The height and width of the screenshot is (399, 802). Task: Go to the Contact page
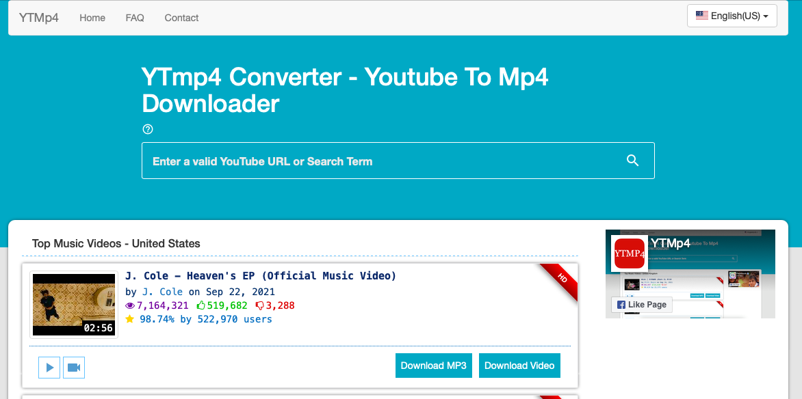click(x=181, y=18)
